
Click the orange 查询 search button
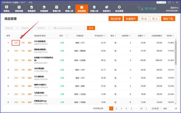(x=91, y=28)
